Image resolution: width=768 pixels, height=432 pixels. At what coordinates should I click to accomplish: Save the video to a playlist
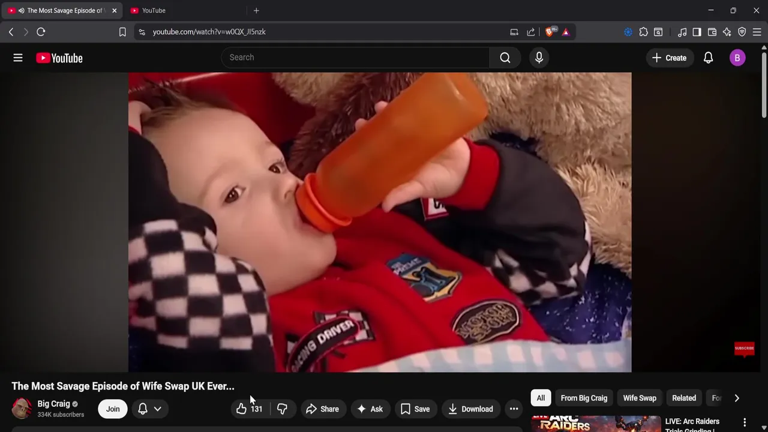click(x=415, y=409)
